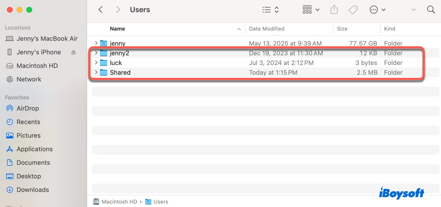The height and width of the screenshot is (207, 441).
Task: Select the jenny home folder row
Action: pos(118,43)
